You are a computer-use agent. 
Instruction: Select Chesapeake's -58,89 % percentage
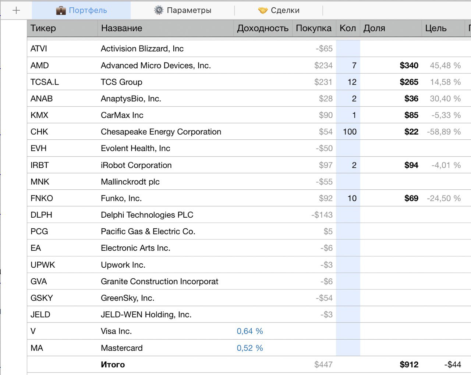(x=444, y=132)
